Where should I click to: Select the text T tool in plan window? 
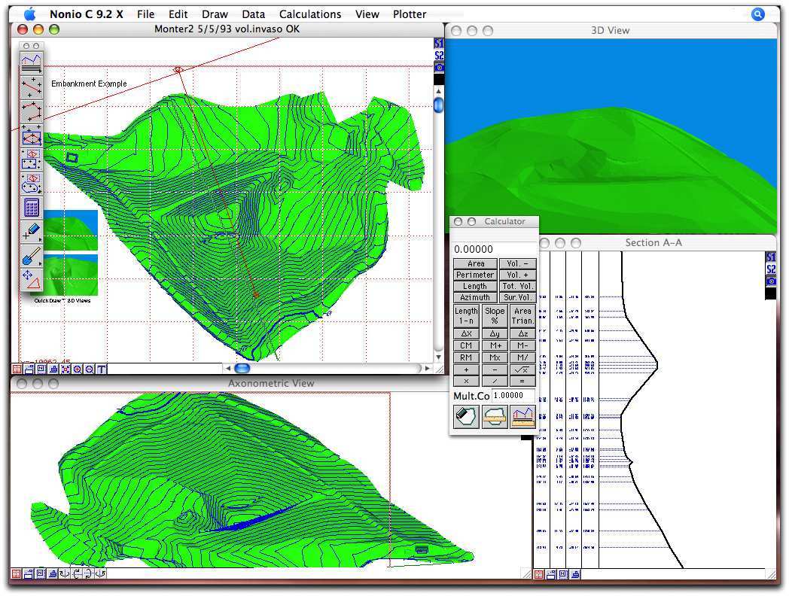tap(101, 369)
